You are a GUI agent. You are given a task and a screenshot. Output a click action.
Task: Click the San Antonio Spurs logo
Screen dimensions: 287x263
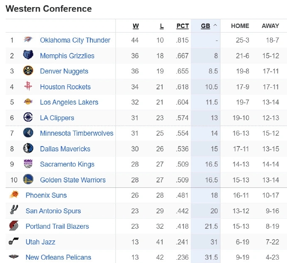pos(14,211)
